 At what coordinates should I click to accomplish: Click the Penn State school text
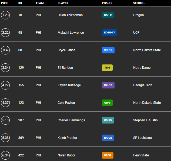141,155
